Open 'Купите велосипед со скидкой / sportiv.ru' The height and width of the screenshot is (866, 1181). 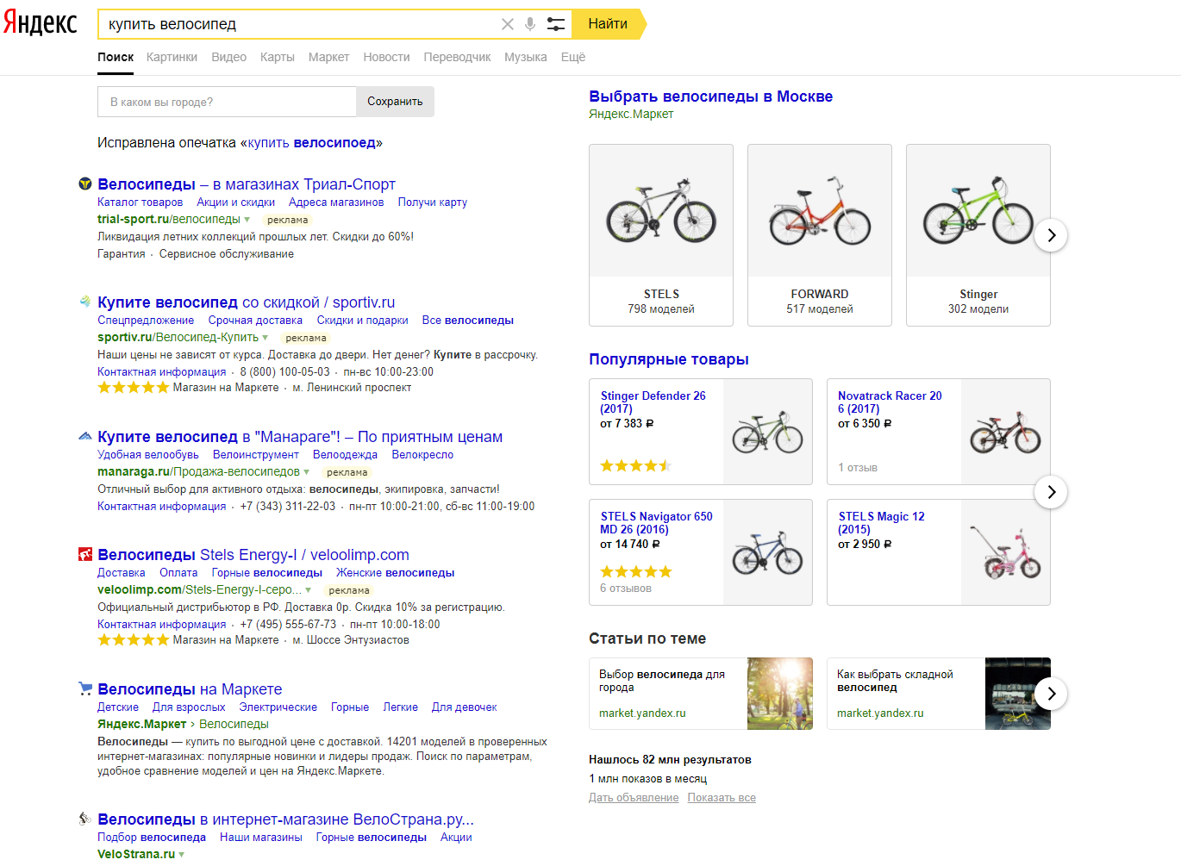coord(247,302)
